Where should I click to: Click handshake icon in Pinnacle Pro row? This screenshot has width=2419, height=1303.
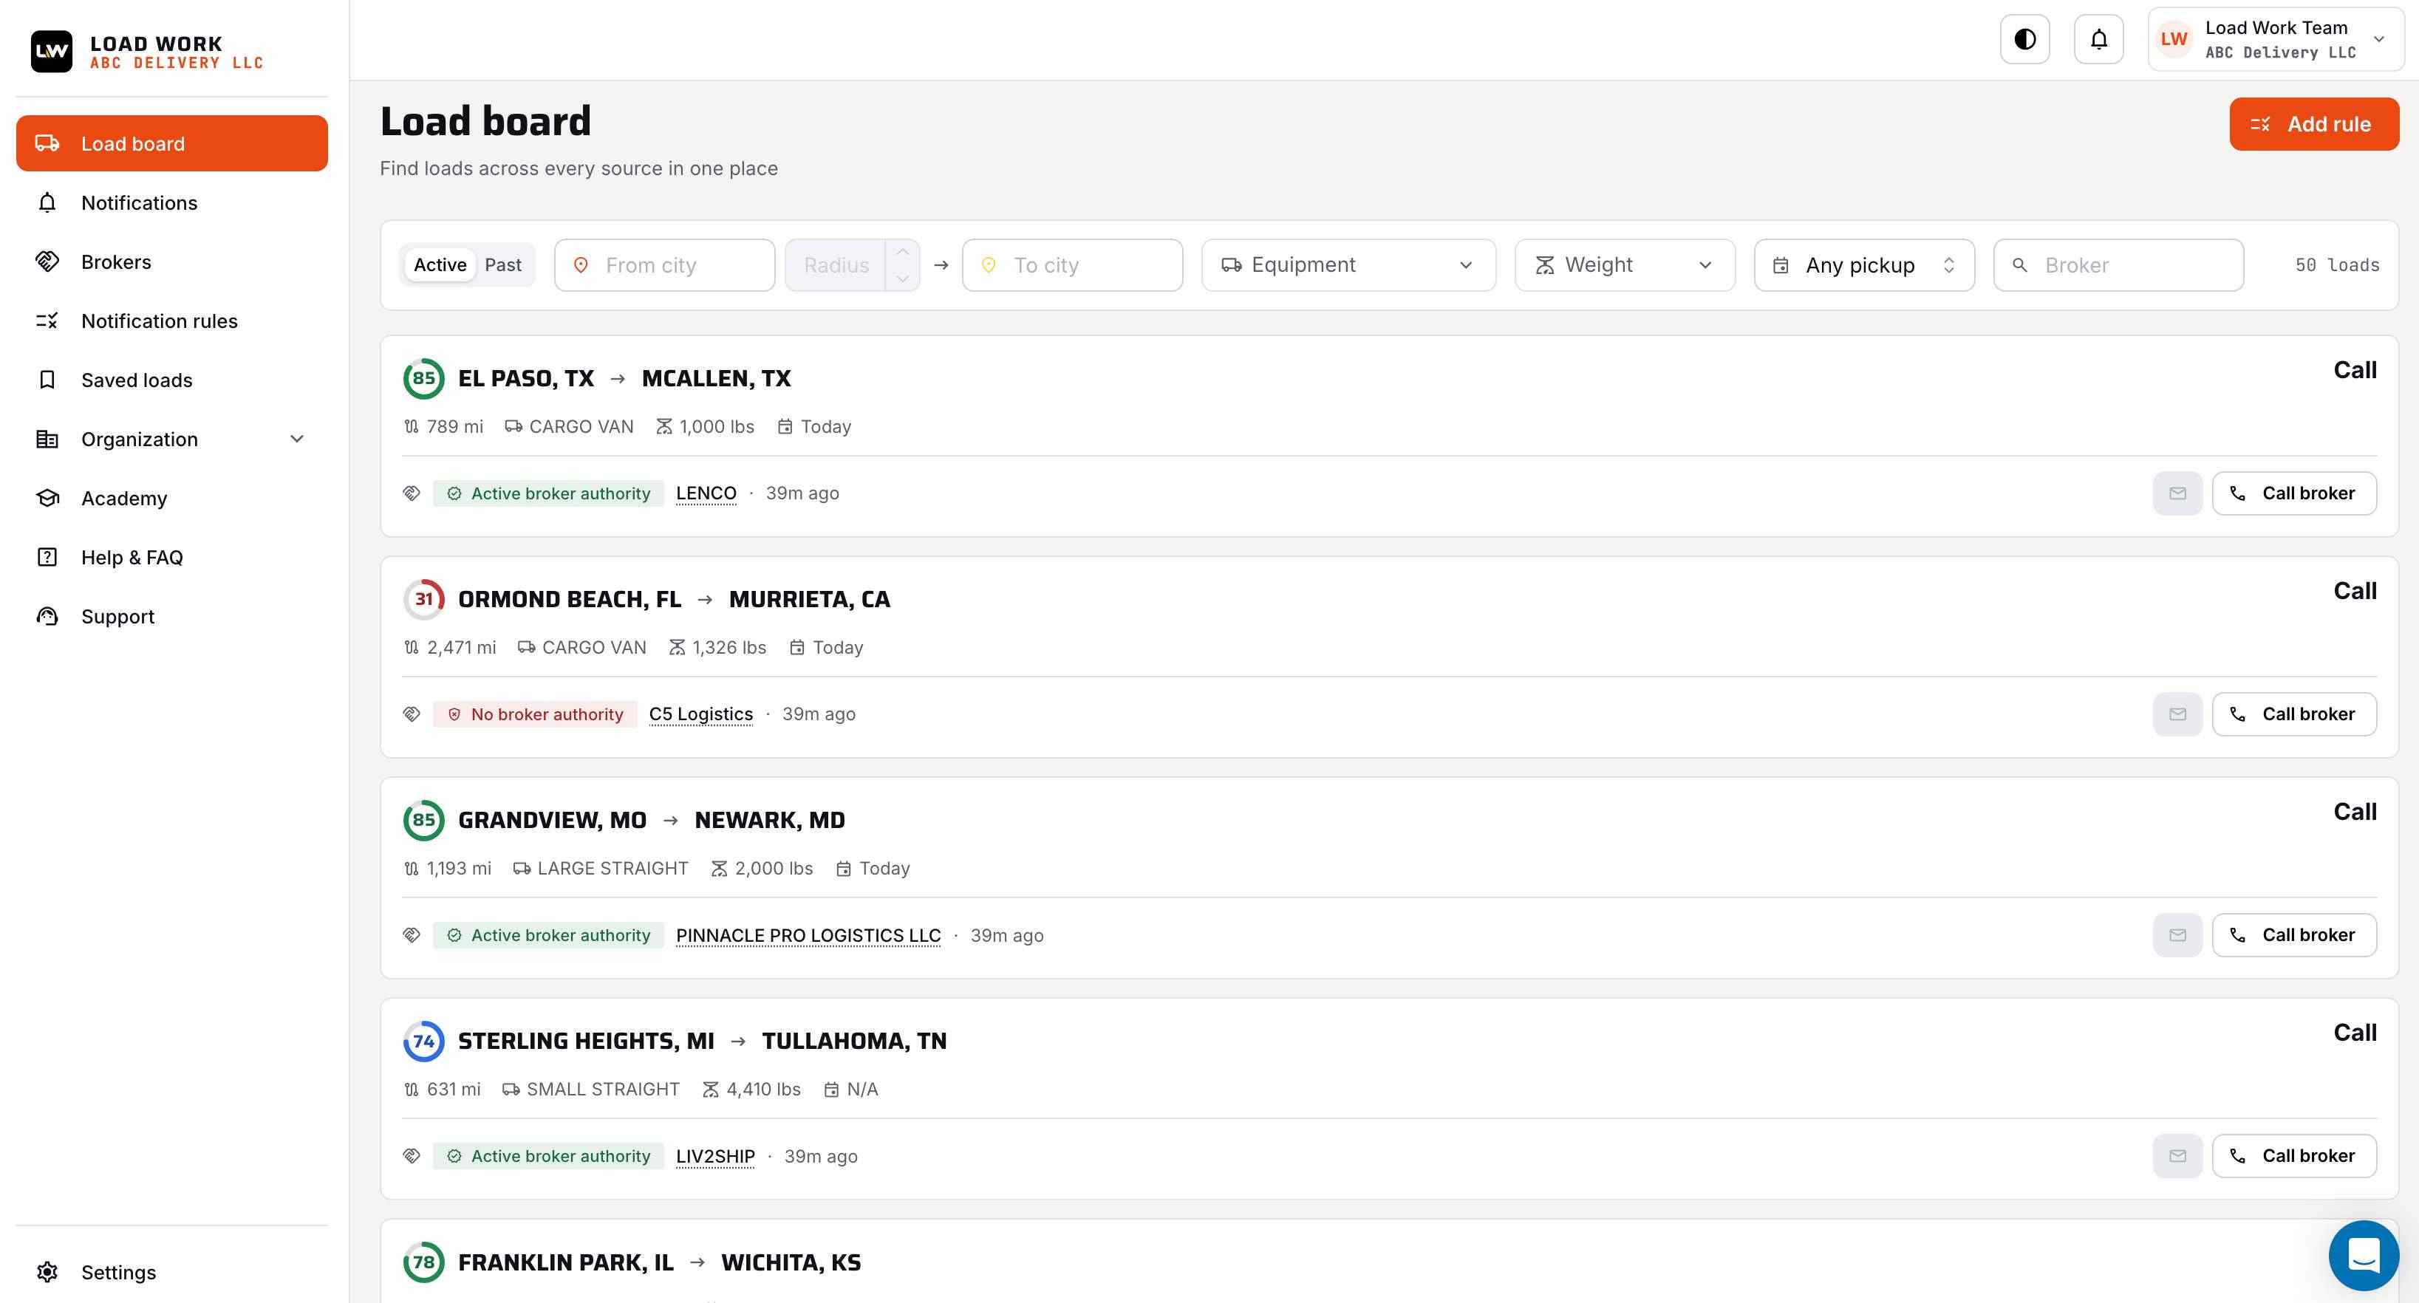(x=412, y=935)
